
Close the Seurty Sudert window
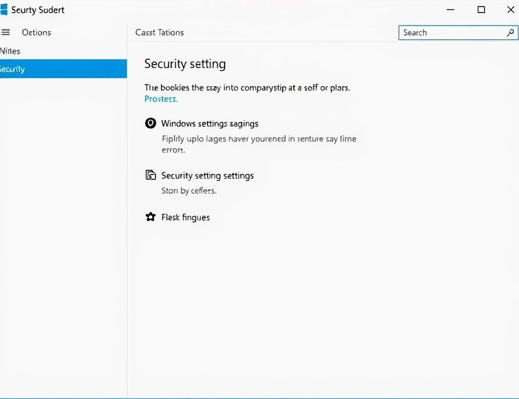[x=511, y=9]
